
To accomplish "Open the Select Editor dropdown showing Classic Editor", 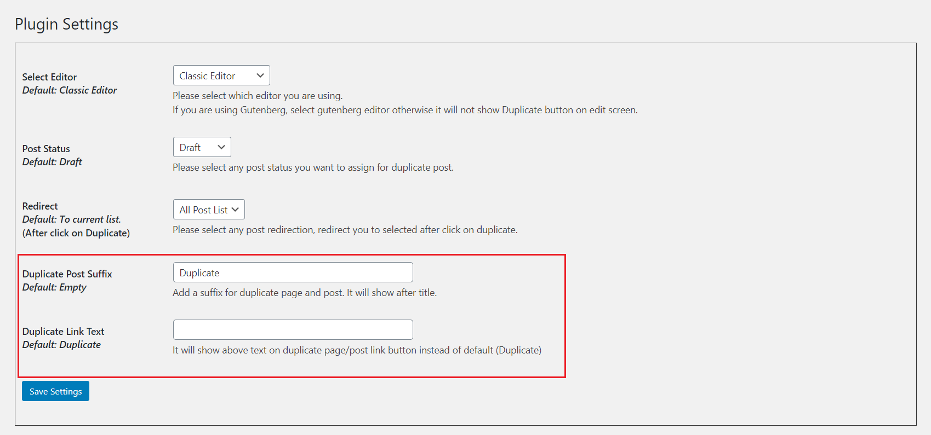I will pyautogui.click(x=221, y=76).
